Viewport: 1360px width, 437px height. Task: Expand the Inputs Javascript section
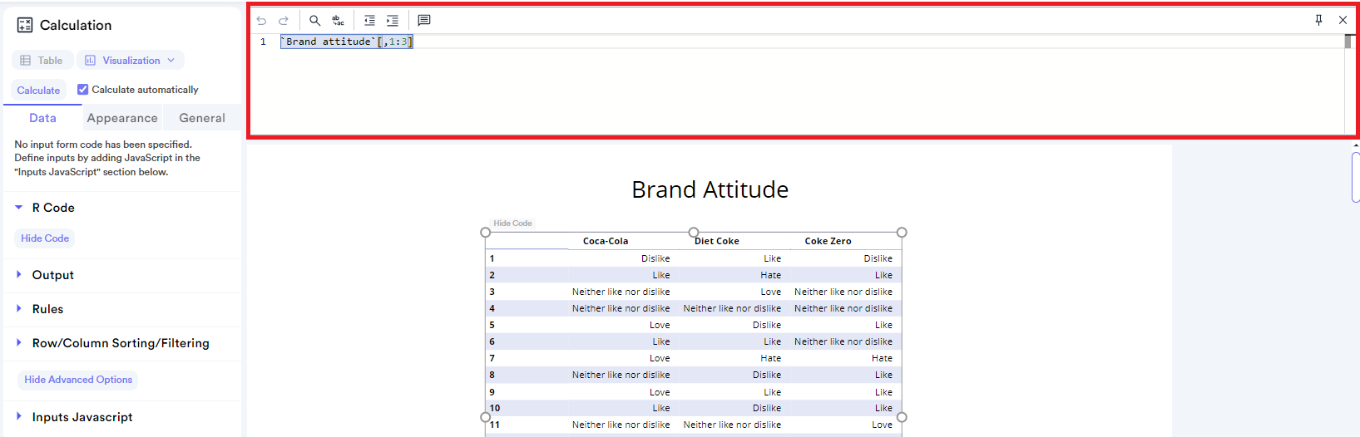[x=19, y=417]
